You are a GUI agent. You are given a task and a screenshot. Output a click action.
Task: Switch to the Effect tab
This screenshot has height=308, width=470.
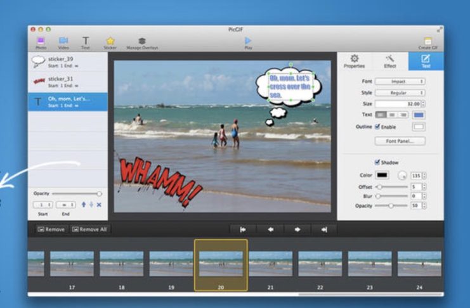(x=389, y=61)
